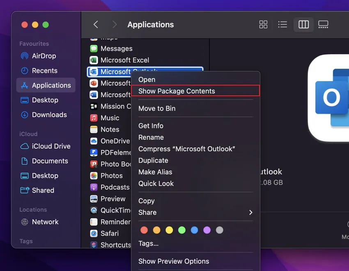This screenshot has width=349, height=271.
Task: Switch to icon grid view
Action: [x=263, y=25]
